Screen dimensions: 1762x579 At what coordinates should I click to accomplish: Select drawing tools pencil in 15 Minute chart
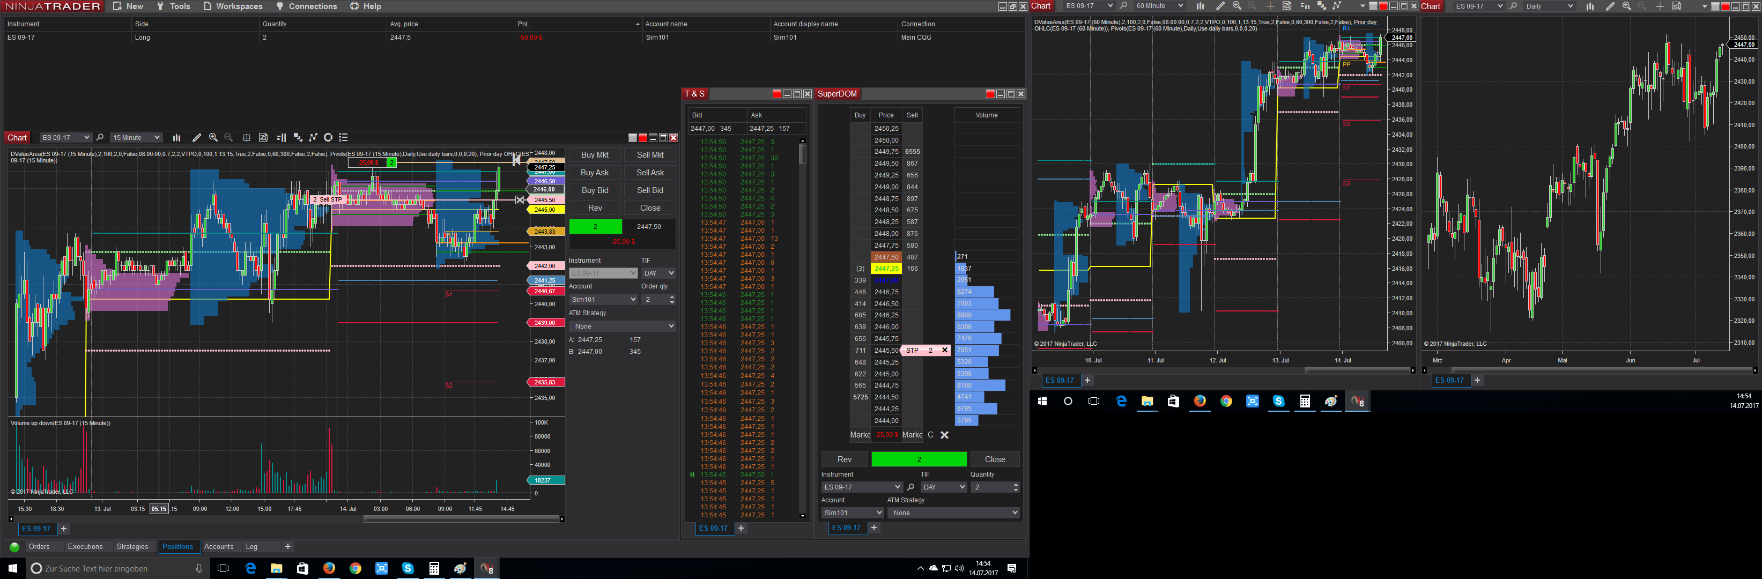click(197, 137)
